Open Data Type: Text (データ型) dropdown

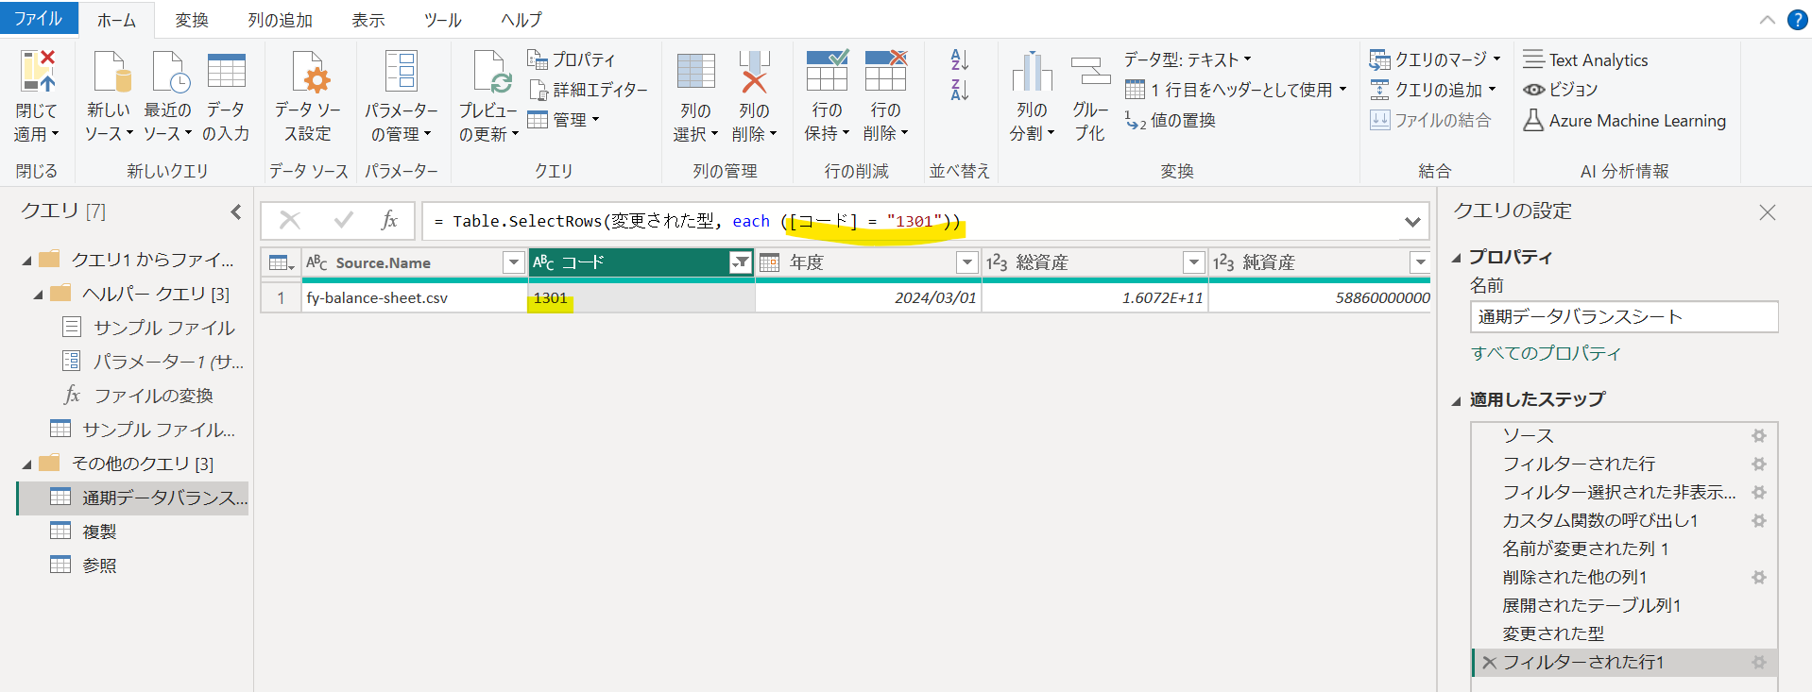pyautogui.click(x=1188, y=59)
